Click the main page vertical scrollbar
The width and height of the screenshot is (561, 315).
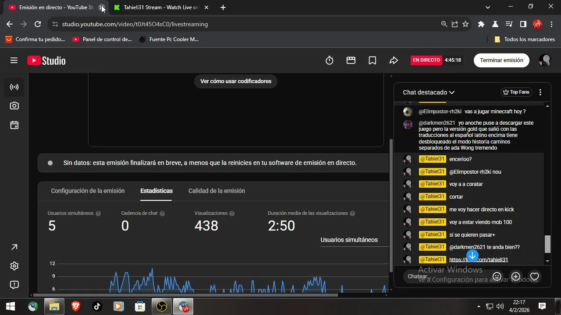coord(391,206)
